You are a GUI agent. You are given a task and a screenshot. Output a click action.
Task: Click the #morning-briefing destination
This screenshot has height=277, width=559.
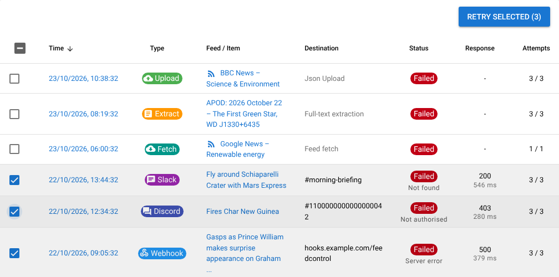pyautogui.click(x=333, y=180)
